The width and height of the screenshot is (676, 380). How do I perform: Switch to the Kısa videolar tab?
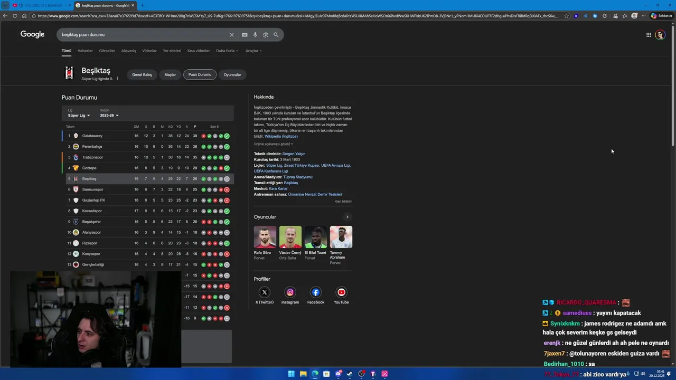(199, 51)
